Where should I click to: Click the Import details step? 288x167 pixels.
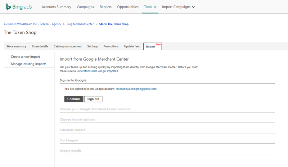coord(71,151)
